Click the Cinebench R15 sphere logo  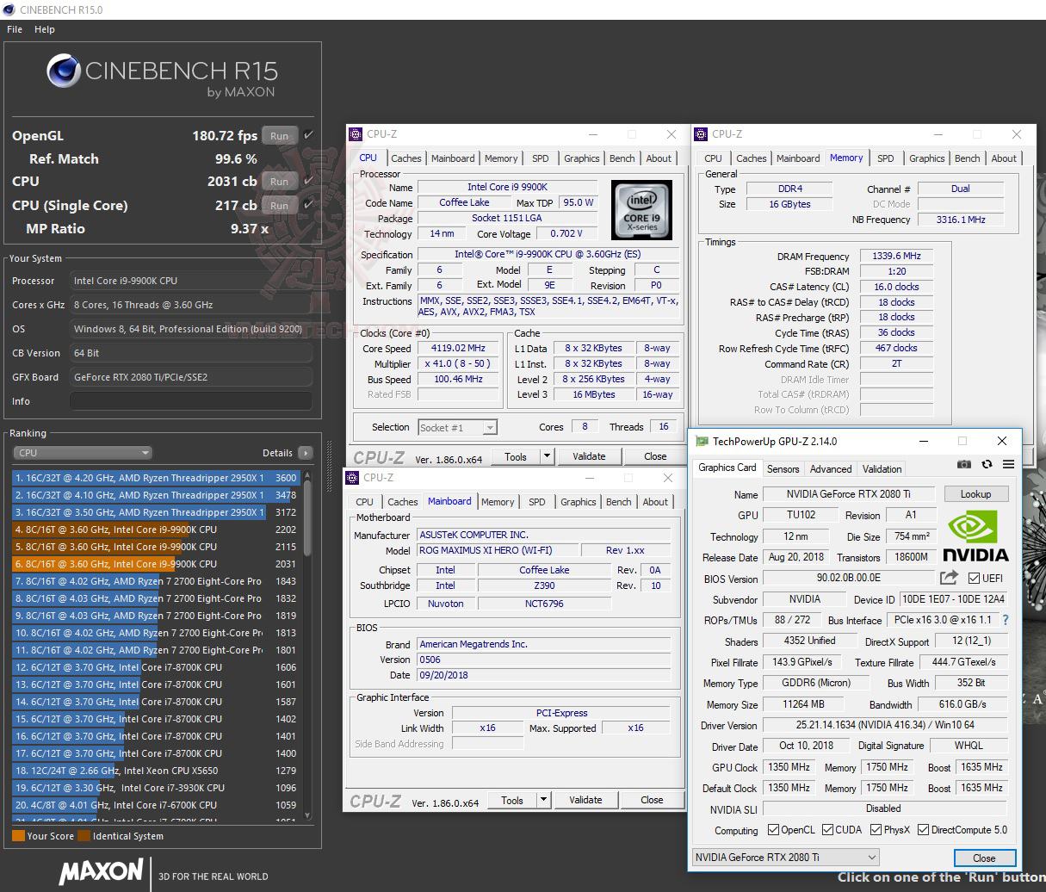pyautogui.click(x=64, y=71)
